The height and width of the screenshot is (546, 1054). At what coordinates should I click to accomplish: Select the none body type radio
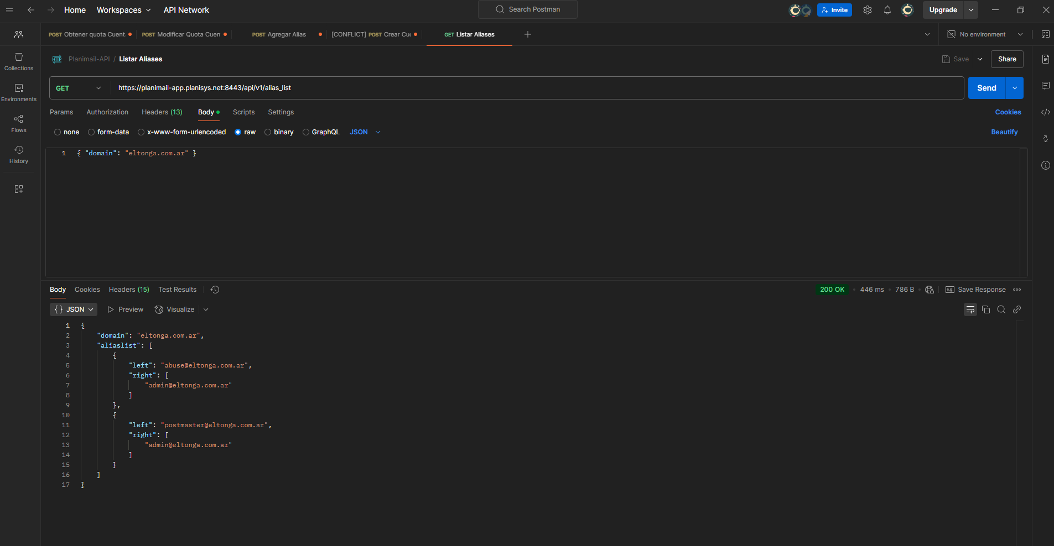click(x=58, y=132)
